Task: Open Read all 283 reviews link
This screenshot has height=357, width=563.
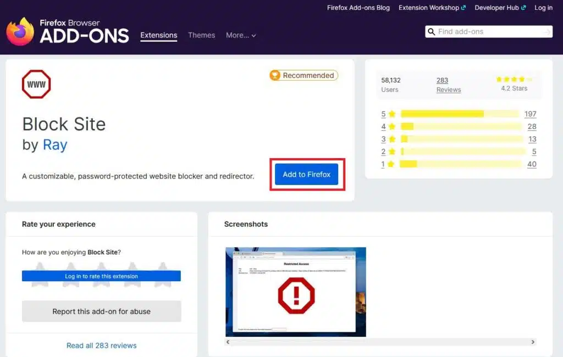Action: tap(101, 345)
